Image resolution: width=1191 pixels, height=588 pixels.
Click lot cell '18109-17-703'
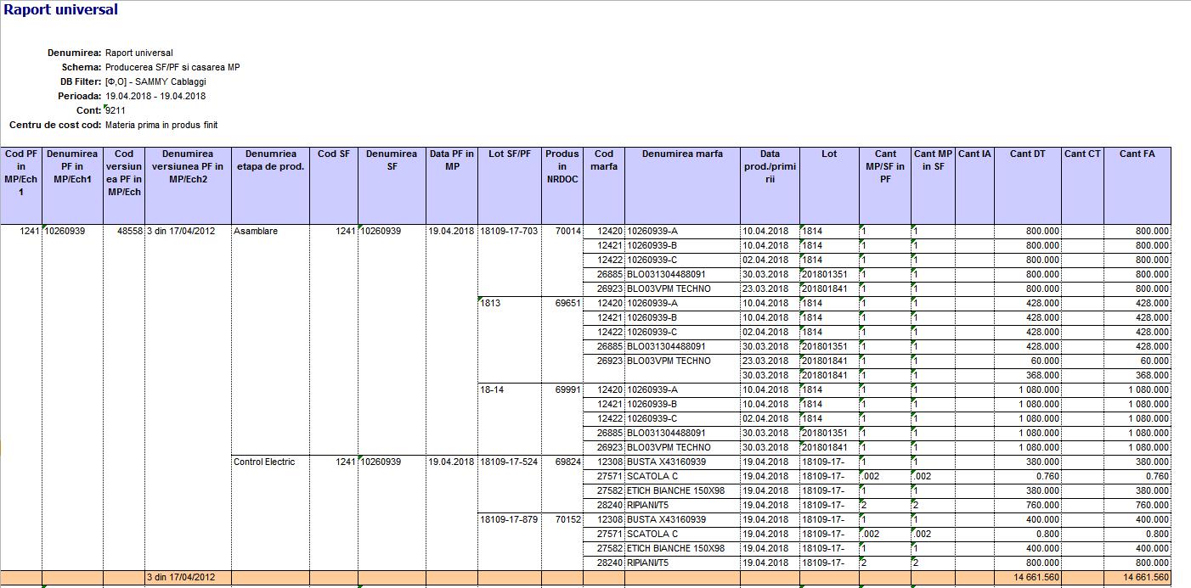pos(510,231)
